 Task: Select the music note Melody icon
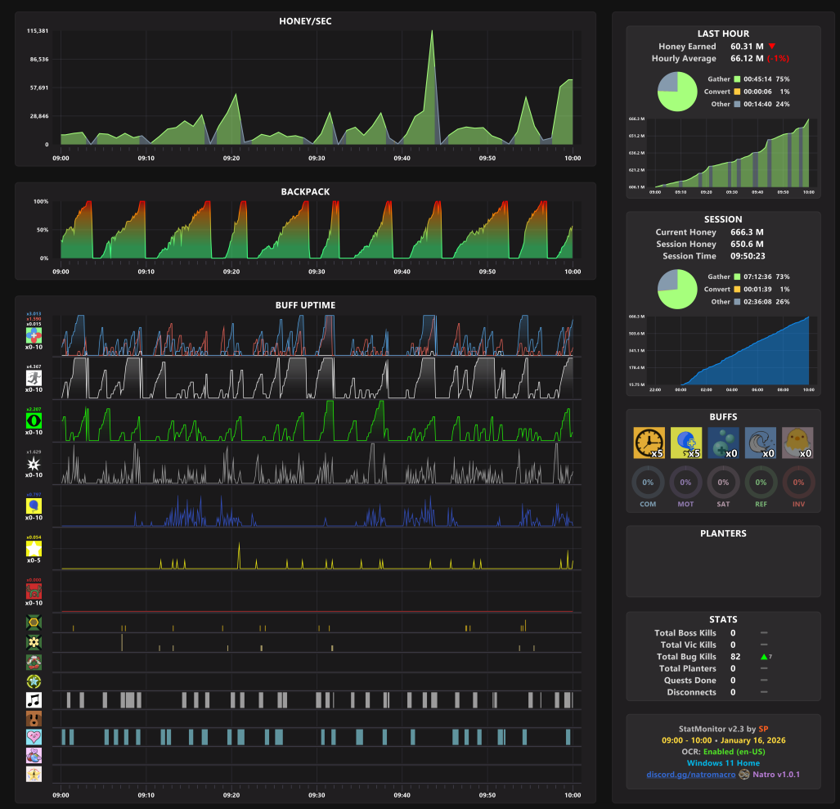click(x=34, y=700)
